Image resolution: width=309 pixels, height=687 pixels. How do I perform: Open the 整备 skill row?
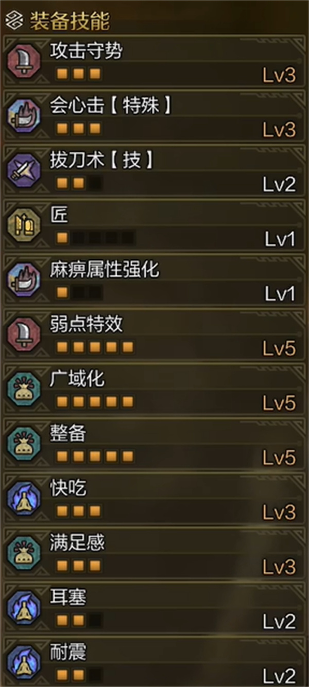pyautogui.click(x=154, y=445)
